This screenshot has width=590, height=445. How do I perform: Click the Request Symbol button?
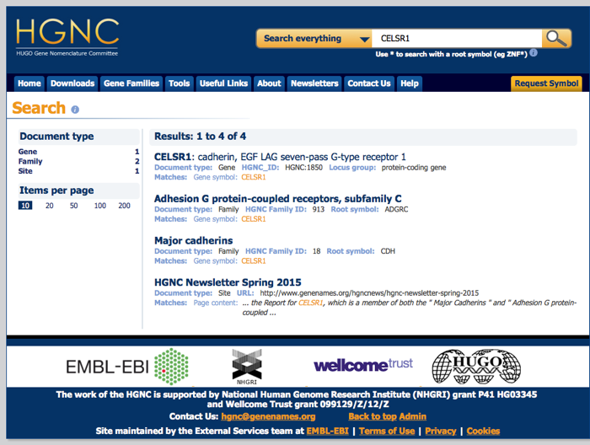point(546,83)
